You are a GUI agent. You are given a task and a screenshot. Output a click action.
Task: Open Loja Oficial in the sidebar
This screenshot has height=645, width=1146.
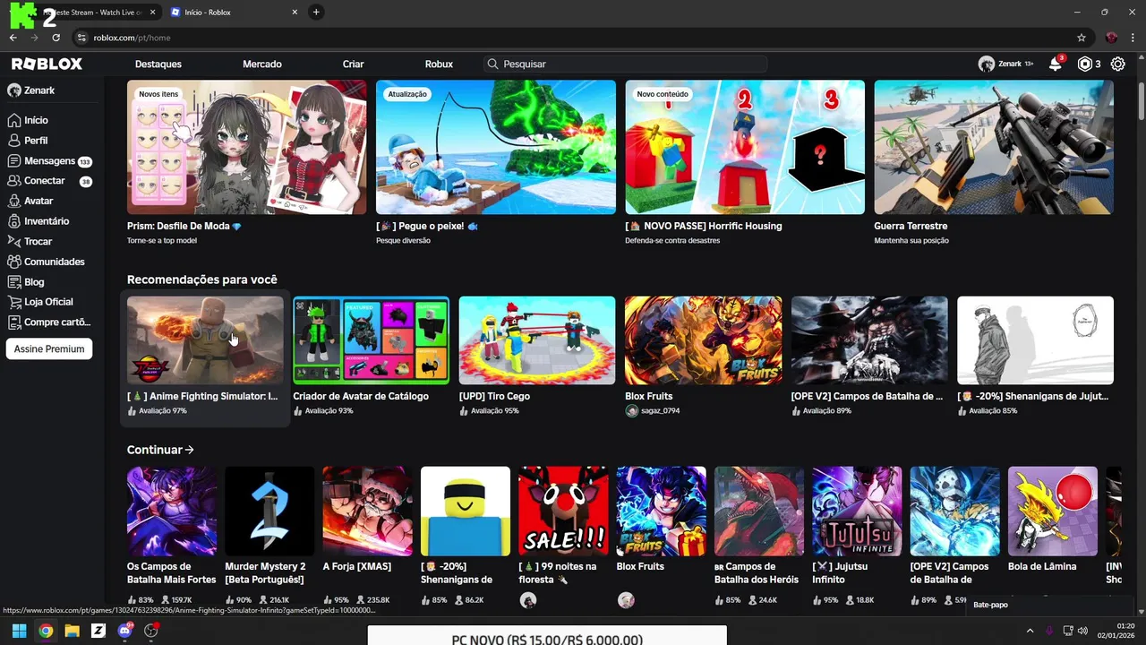click(x=48, y=302)
